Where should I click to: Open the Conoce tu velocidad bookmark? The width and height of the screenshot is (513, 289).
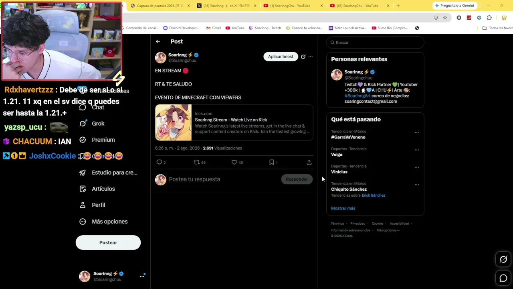point(304,28)
